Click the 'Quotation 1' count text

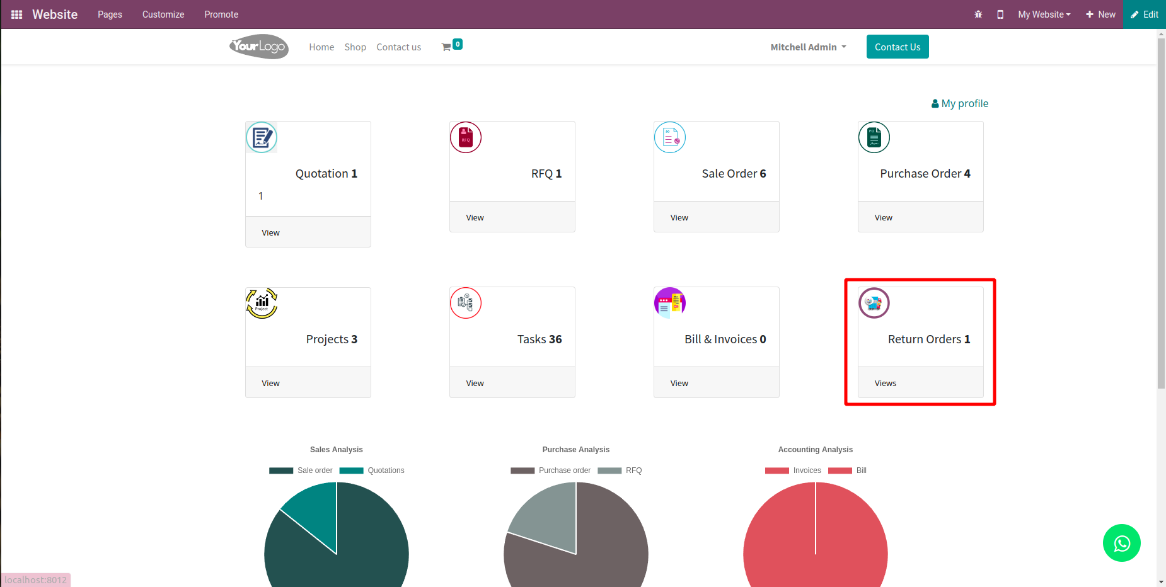[x=326, y=174]
